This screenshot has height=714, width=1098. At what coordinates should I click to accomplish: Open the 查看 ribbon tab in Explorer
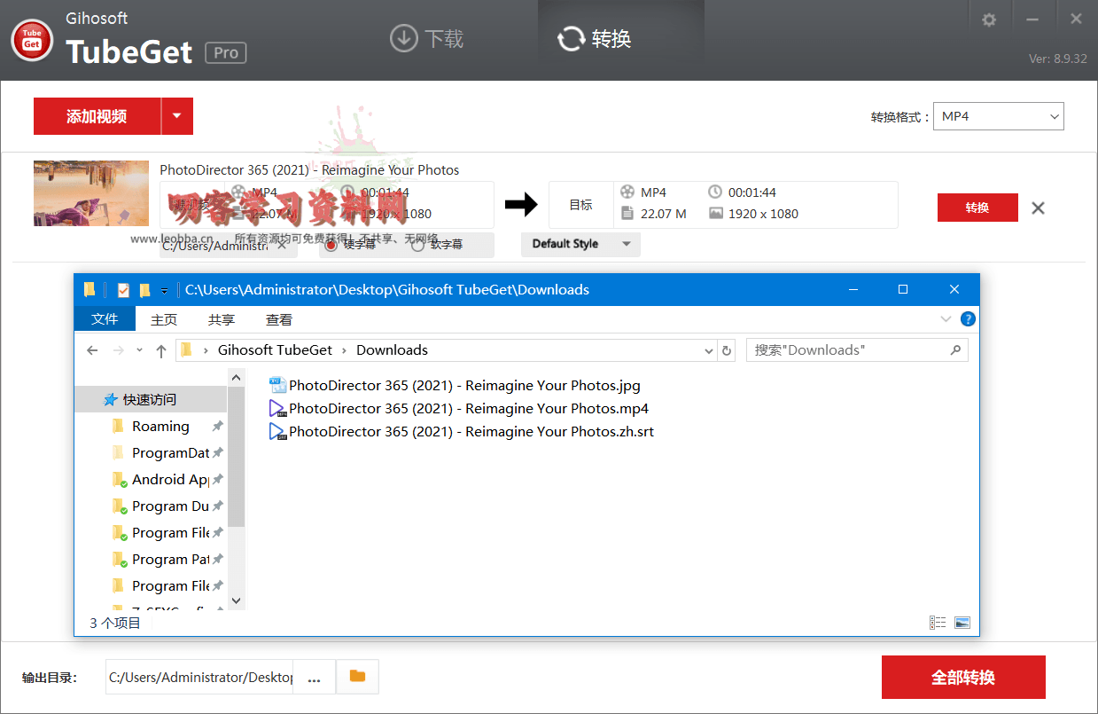(x=278, y=319)
